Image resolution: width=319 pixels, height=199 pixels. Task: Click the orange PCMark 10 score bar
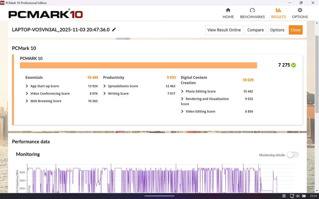pos(138,65)
